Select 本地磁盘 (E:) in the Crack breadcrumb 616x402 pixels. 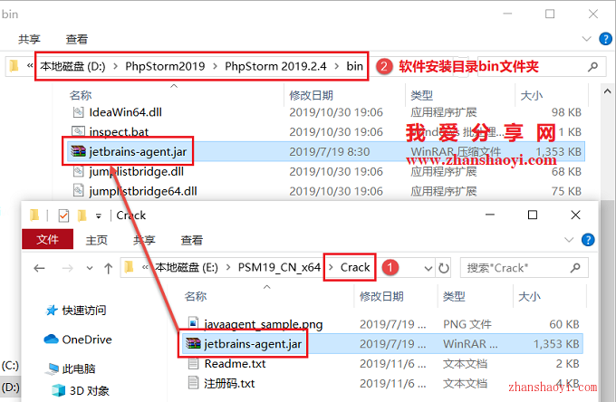coord(187,267)
